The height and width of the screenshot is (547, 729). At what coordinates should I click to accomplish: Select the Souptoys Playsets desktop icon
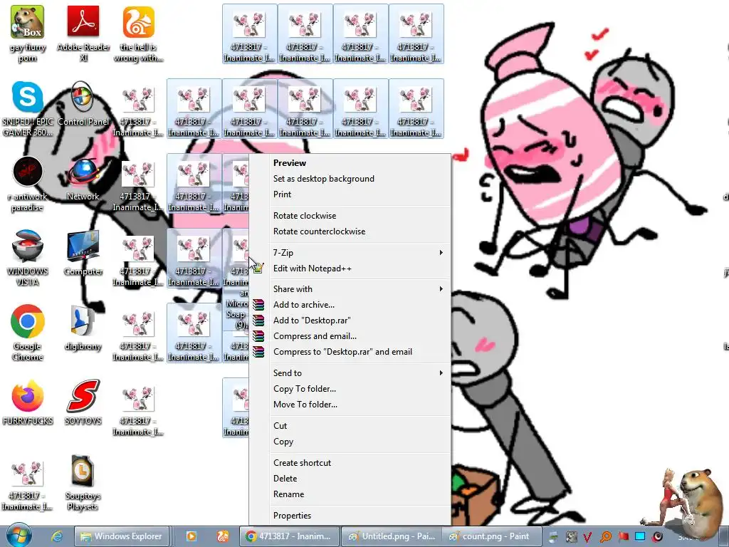[x=83, y=482]
